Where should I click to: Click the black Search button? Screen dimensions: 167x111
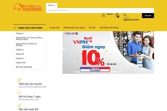[x=148, y=16]
